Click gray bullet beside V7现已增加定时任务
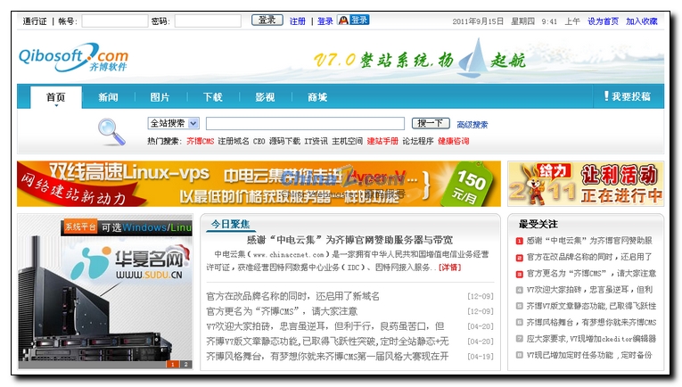Viewport: 682px width, 387px height. tap(520, 355)
